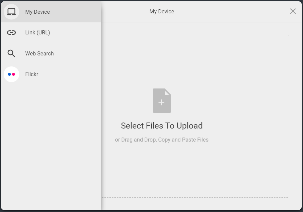Switch to the Flickr source option
This screenshot has width=303, height=212.
pos(32,74)
